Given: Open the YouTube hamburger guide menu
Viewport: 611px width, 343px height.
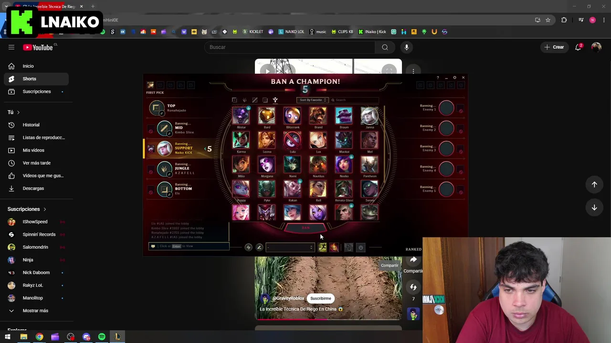Looking at the screenshot, I should click(11, 47).
